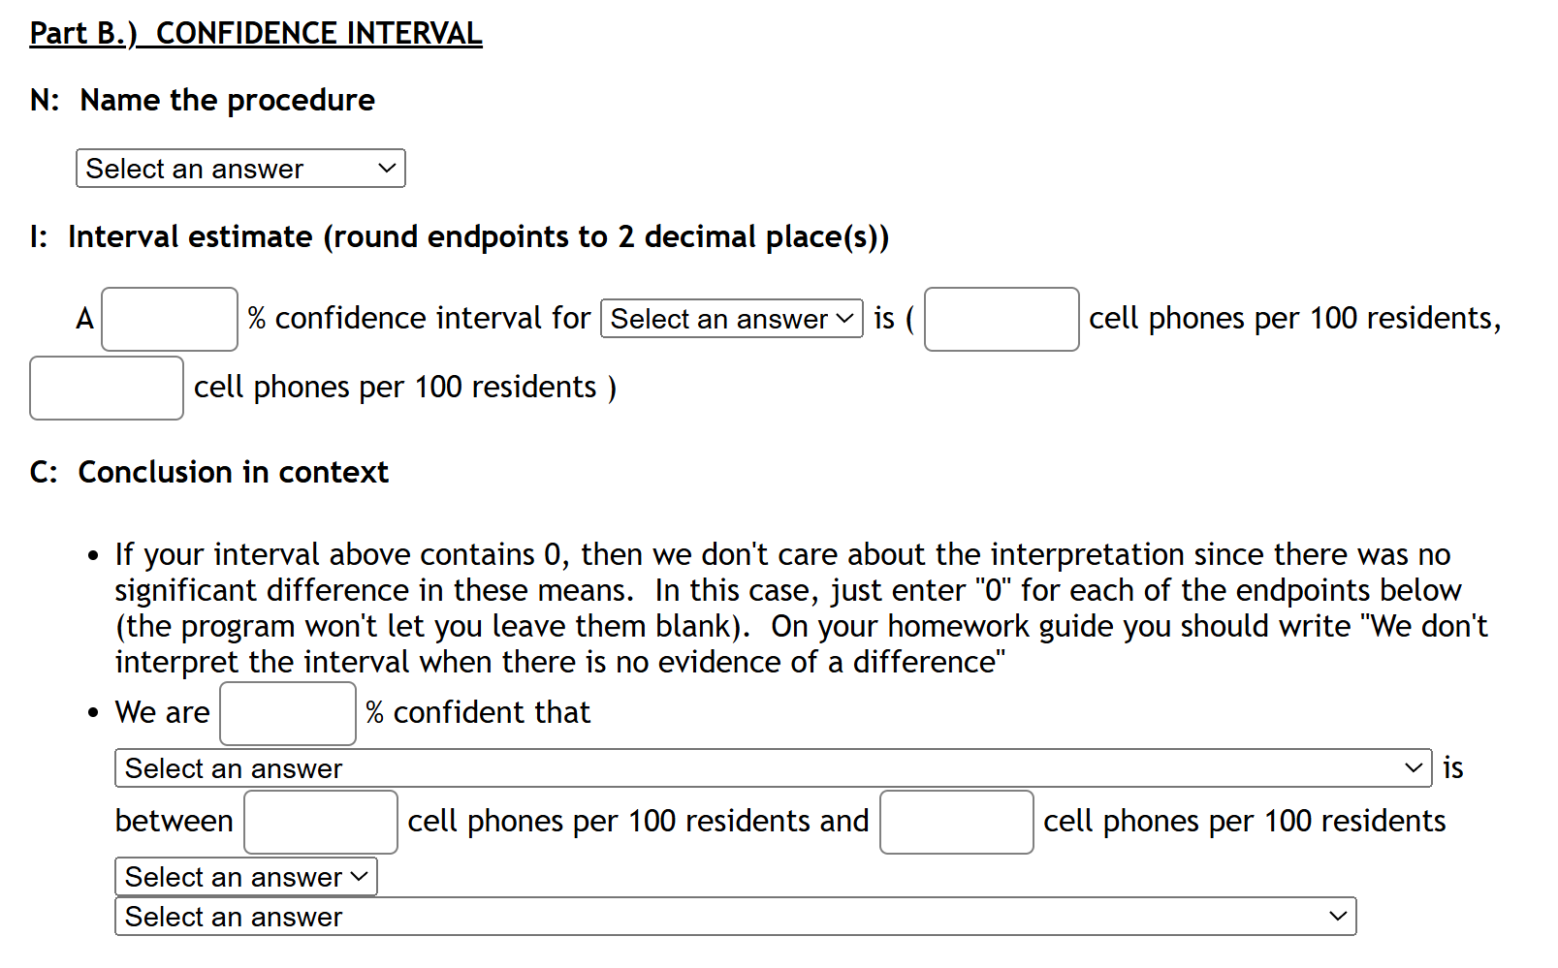This screenshot has height=968, width=1558.
Task: Click the 'I: Interval estimate' heading text
Action: [460, 237]
